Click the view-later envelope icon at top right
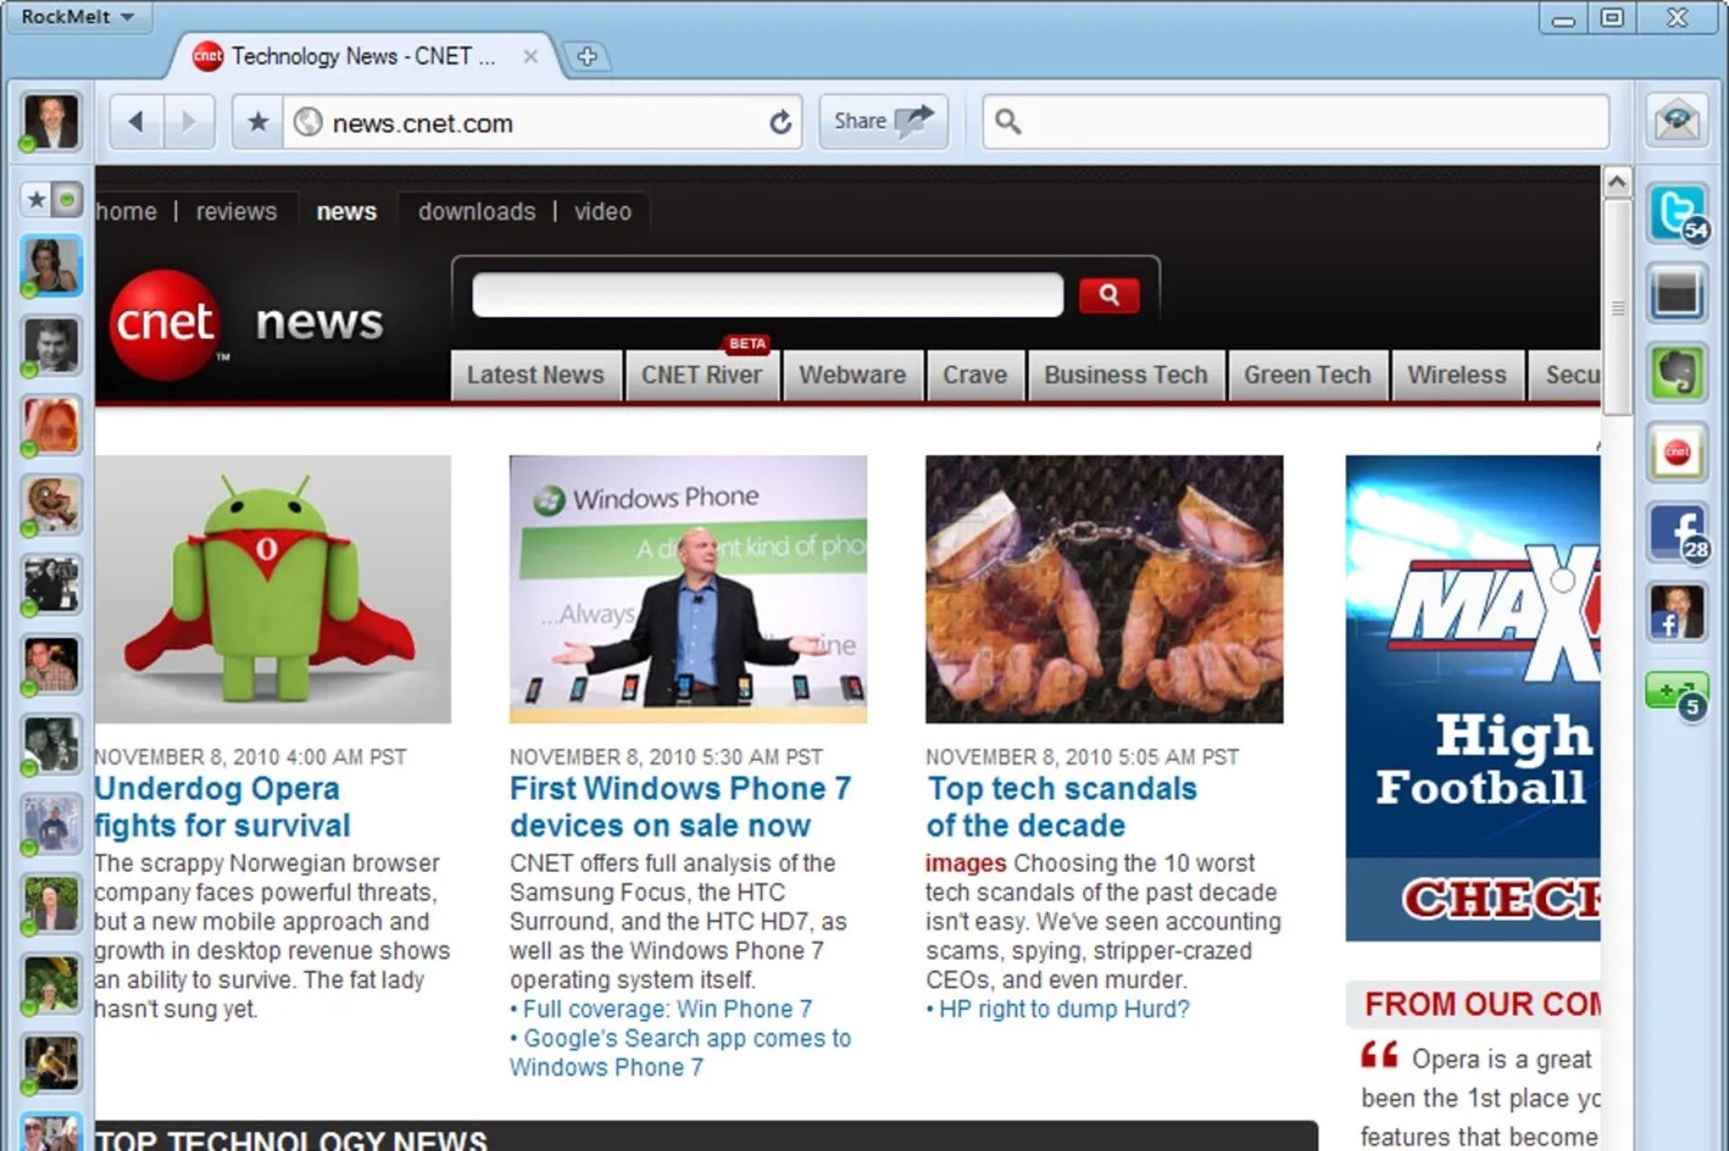The image size is (1729, 1151). (1676, 121)
